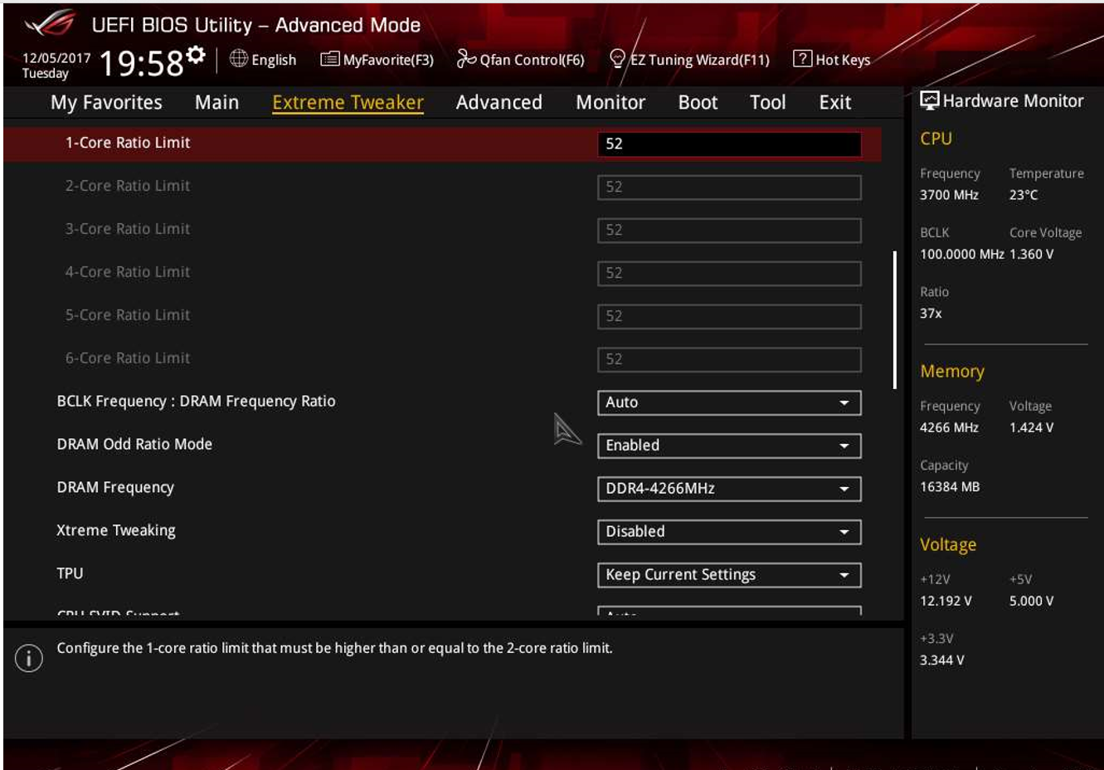
Task: Click the TPU setting label
Action: (x=70, y=573)
